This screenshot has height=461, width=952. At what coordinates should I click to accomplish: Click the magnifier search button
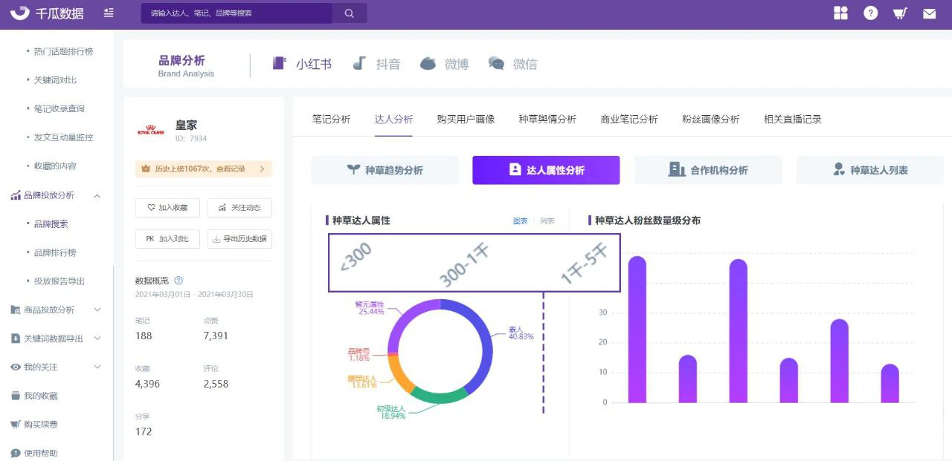[x=350, y=13]
